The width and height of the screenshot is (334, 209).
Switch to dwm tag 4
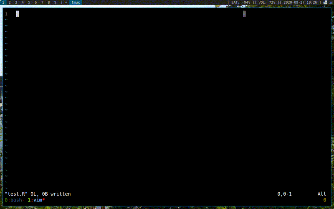tap(23, 3)
